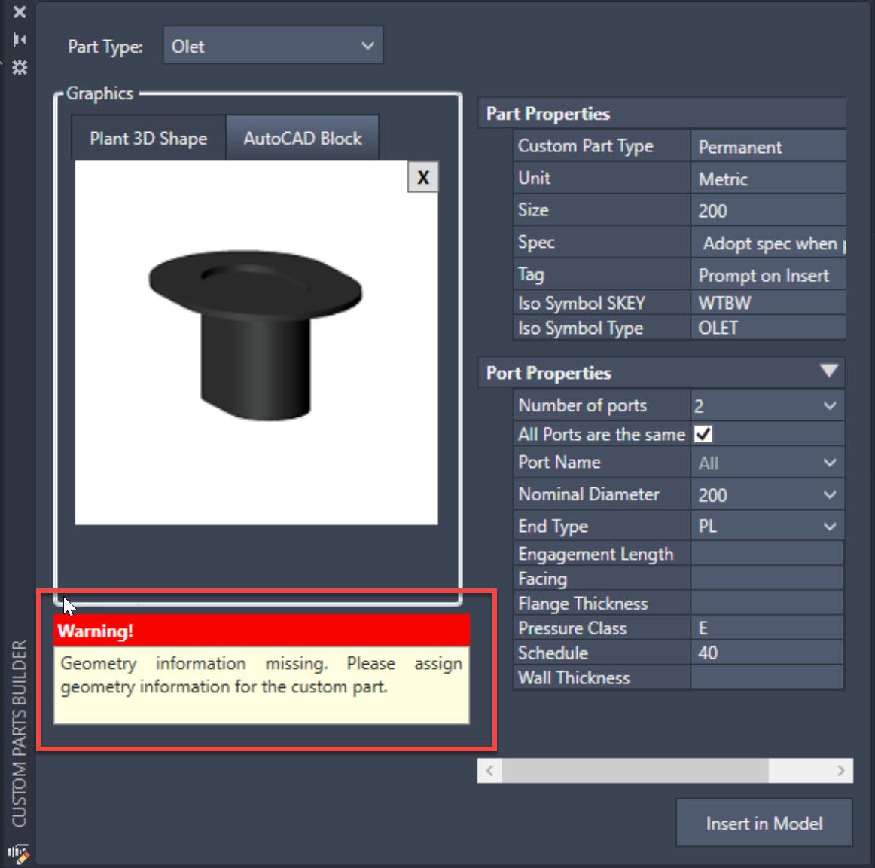The height and width of the screenshot is (868, 875).
Task: Click the Insert in Model button
Action: click(x=764, y=823)
